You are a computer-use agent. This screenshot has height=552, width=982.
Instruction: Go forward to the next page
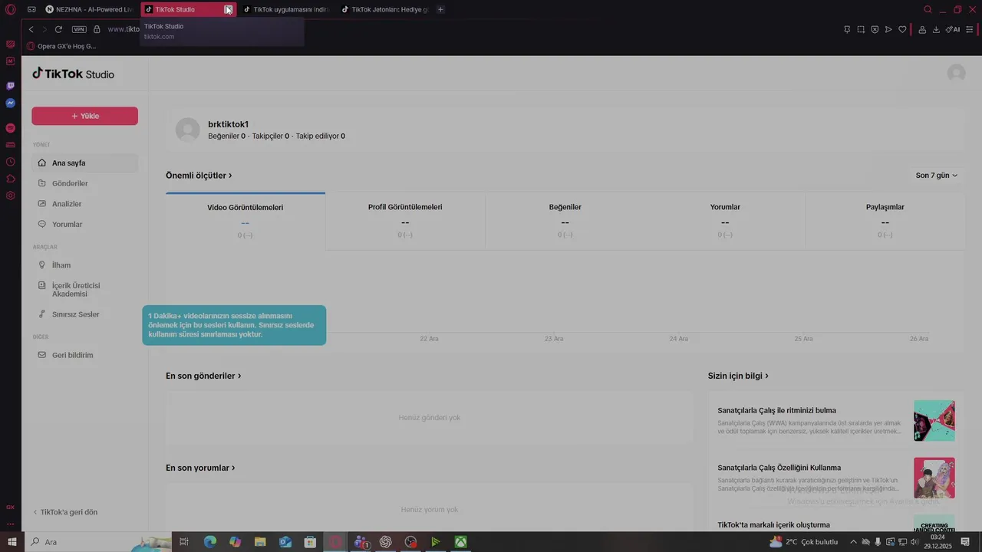pos(44,29)
